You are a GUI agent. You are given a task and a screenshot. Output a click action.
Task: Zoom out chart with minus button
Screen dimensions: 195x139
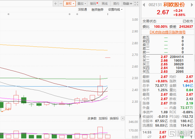61,4
